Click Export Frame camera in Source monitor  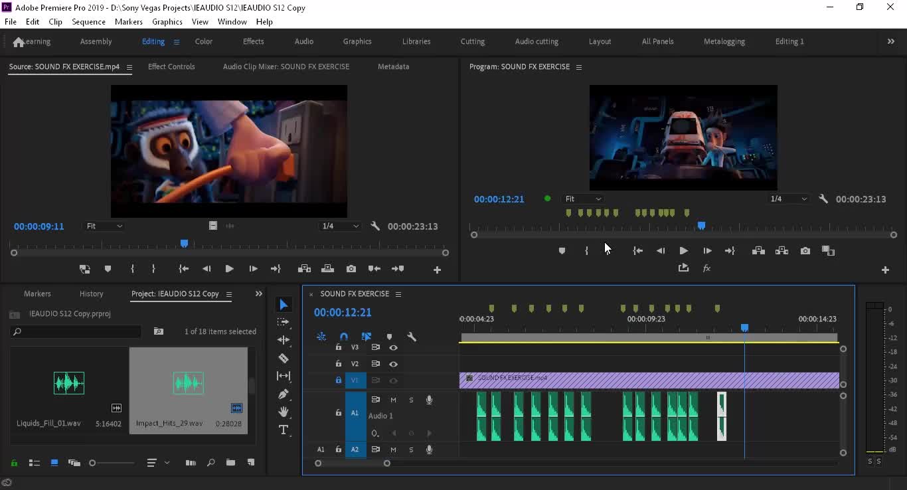point(351,269)
